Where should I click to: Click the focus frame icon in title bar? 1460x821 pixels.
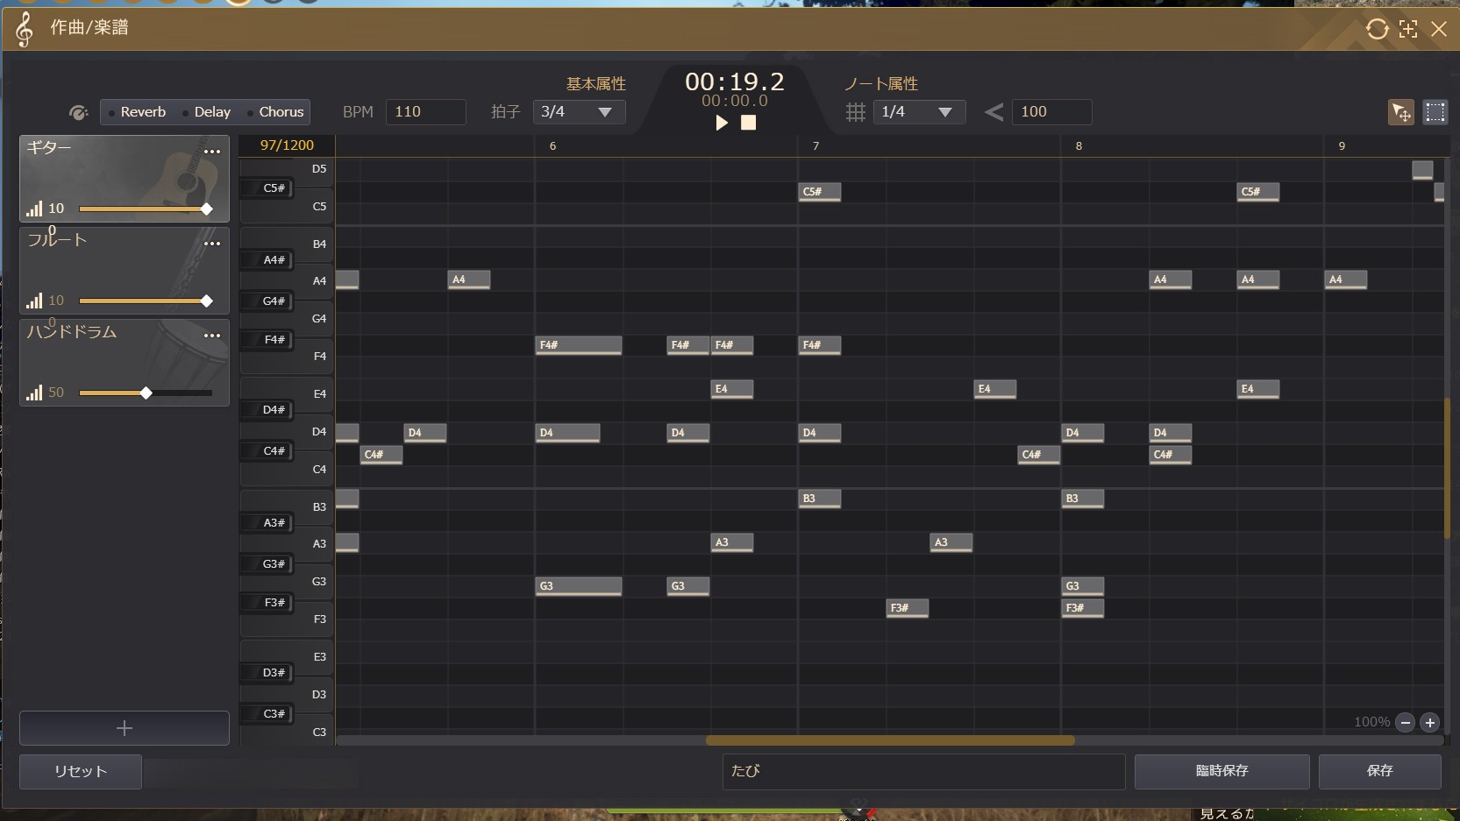pos(1408,29)
